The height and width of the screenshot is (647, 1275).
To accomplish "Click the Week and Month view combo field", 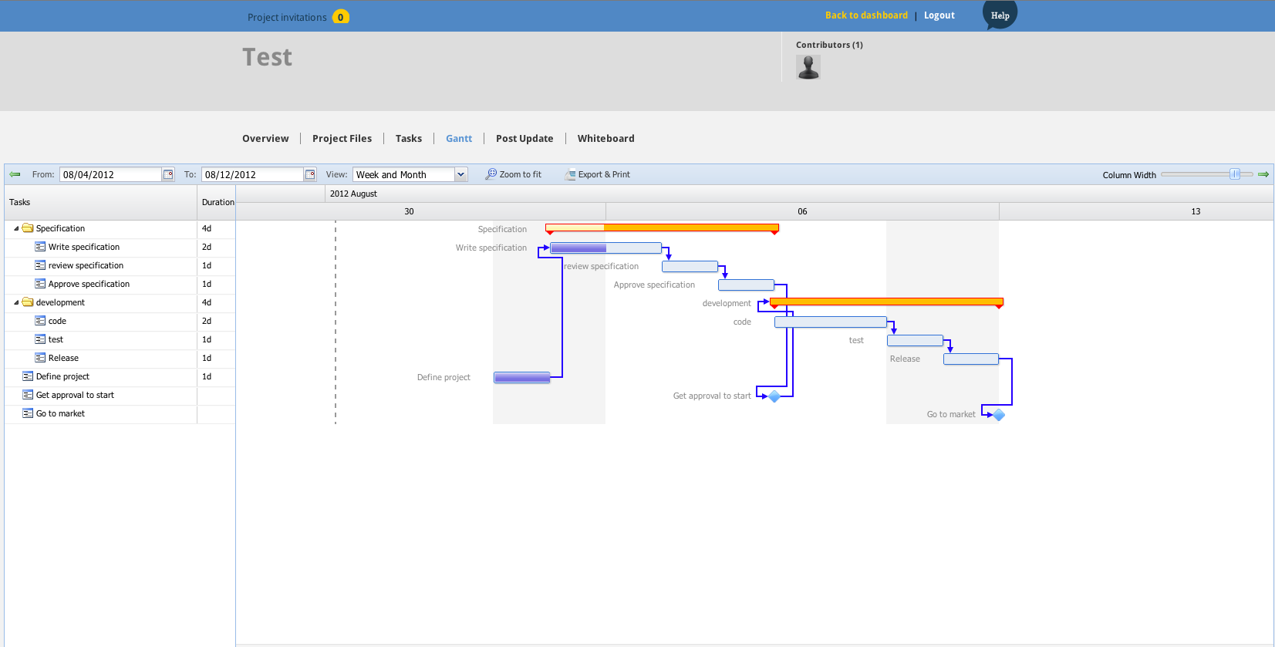I will coord(403,174).
